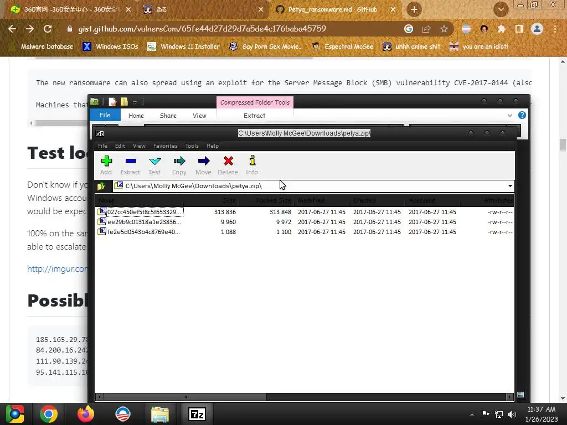Open the 7-Zip File menu
The width and height of the screenshot is (567, 425).
tap(102, 146)
